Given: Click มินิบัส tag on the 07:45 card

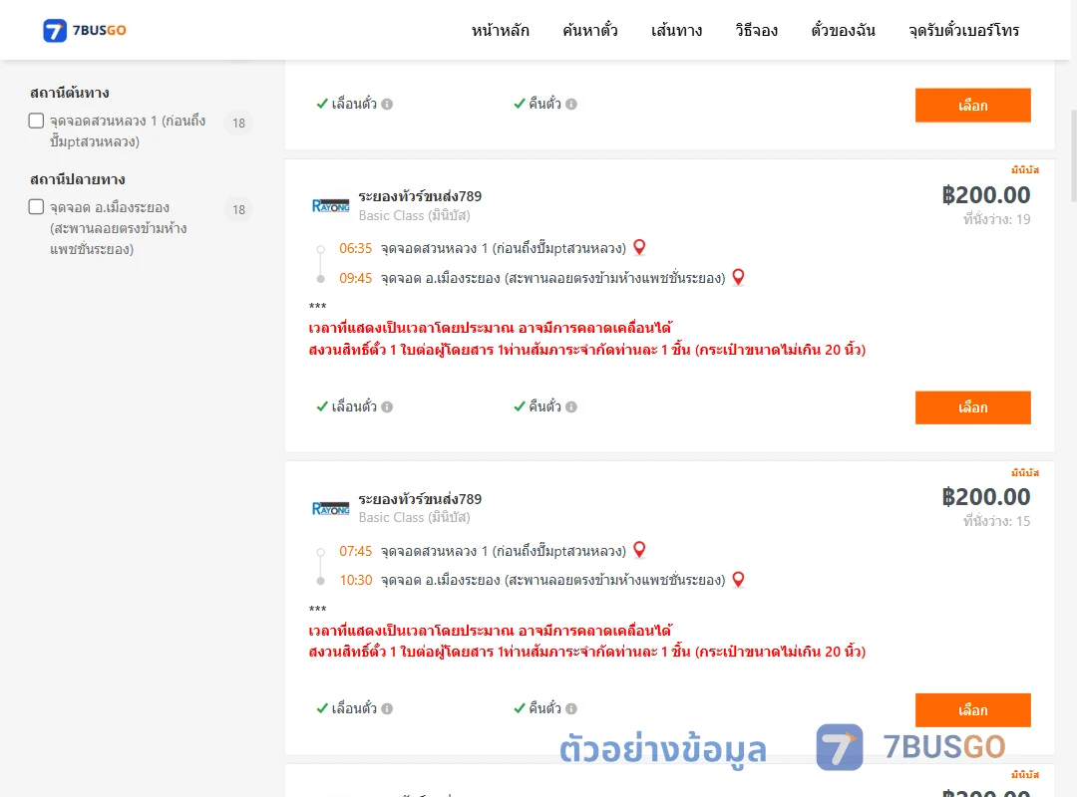Looking at the screenshot, I should (x=1025, y=472).
